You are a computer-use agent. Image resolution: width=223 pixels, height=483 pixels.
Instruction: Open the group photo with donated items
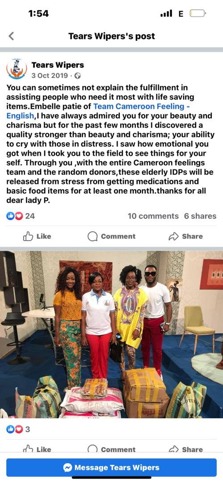tap(112, 335)
